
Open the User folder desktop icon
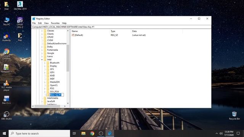6,6
